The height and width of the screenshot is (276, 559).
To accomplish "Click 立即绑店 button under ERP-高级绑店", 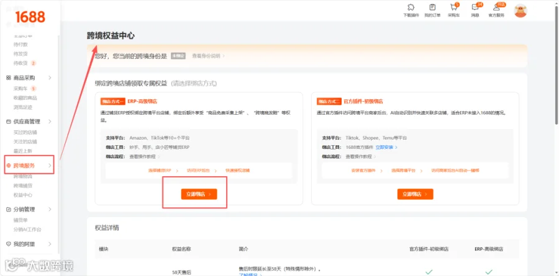I will click(x=199, y=194).
